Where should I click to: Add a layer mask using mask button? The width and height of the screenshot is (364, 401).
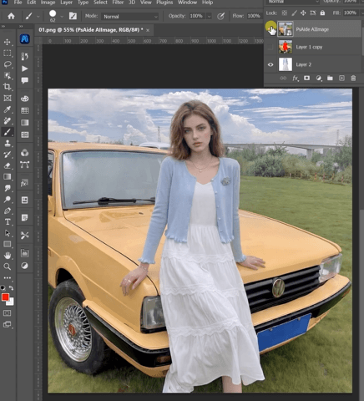coord(306,78)
